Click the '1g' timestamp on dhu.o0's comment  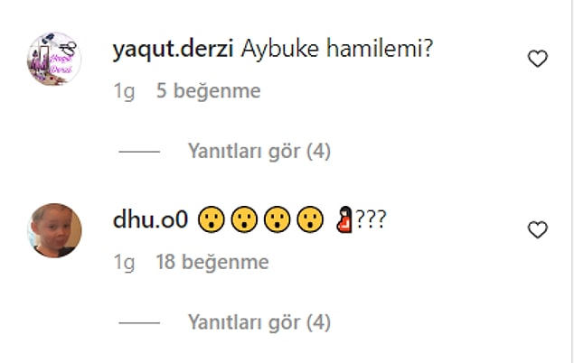pos(124,263)
